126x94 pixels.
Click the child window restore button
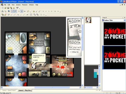122,5
